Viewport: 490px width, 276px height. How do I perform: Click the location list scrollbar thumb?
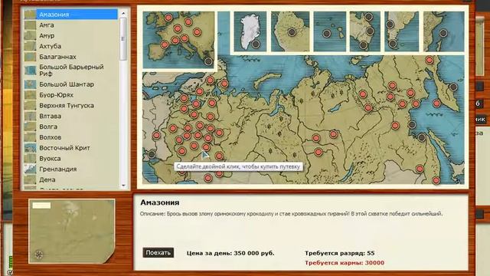pos(123,39)
